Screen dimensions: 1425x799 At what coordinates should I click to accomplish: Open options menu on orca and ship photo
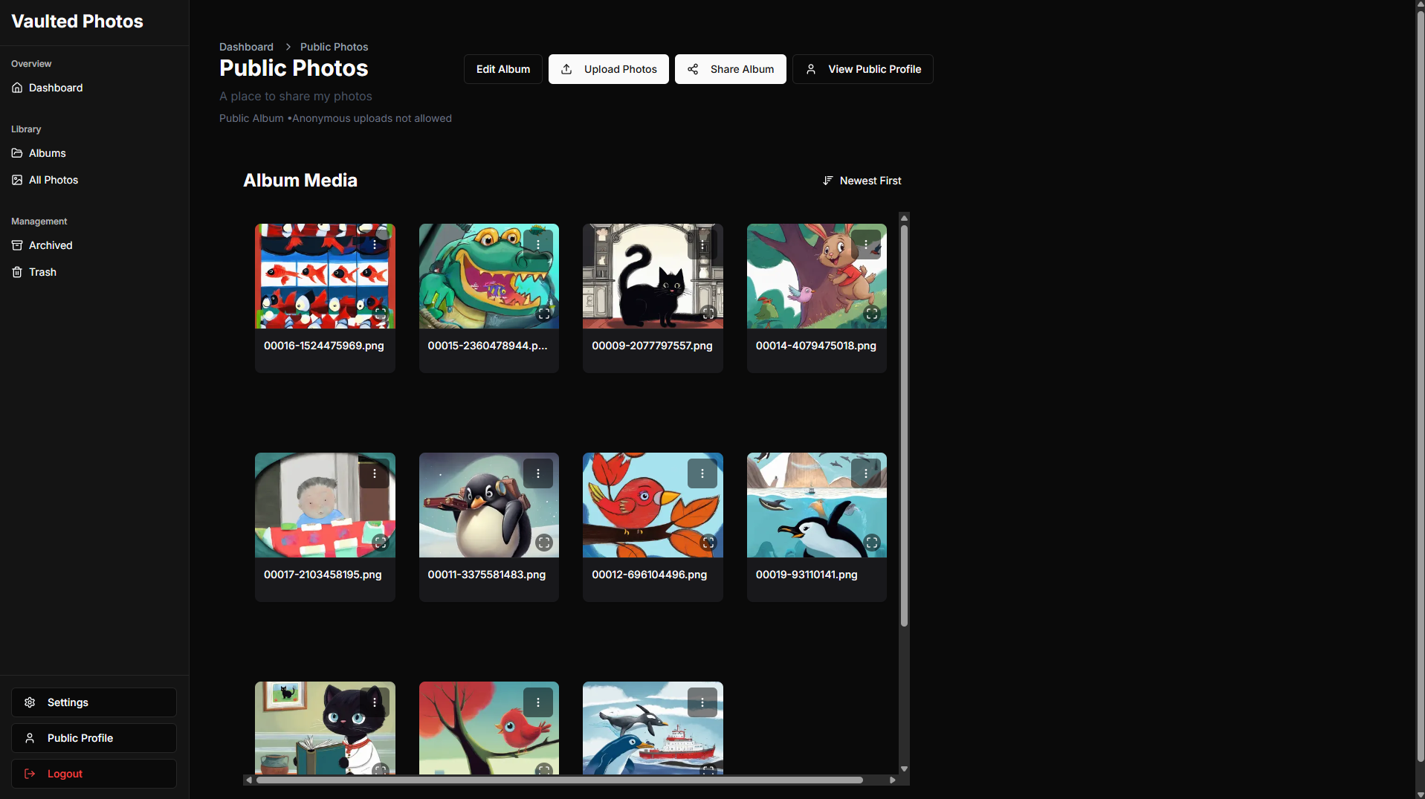pos(702,702)
